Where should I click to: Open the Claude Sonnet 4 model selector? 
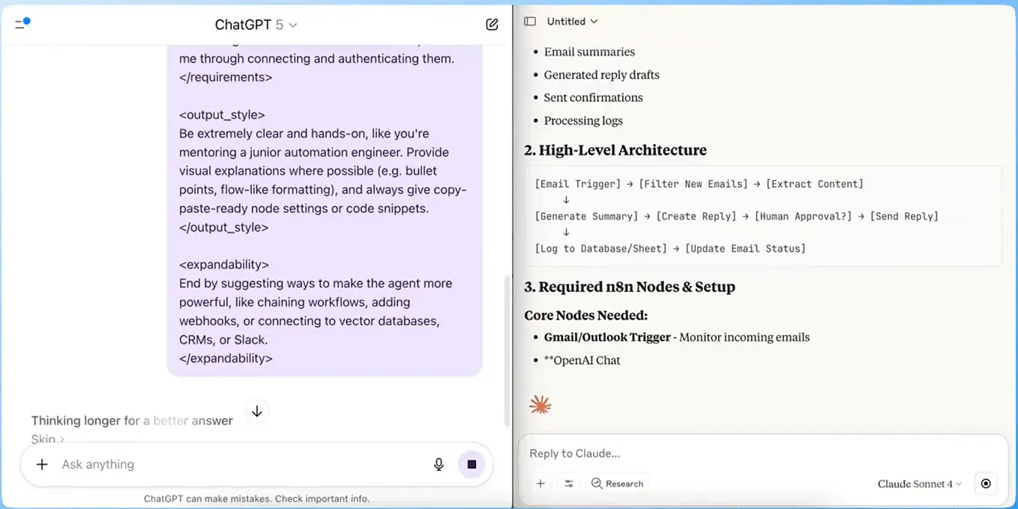919,484
